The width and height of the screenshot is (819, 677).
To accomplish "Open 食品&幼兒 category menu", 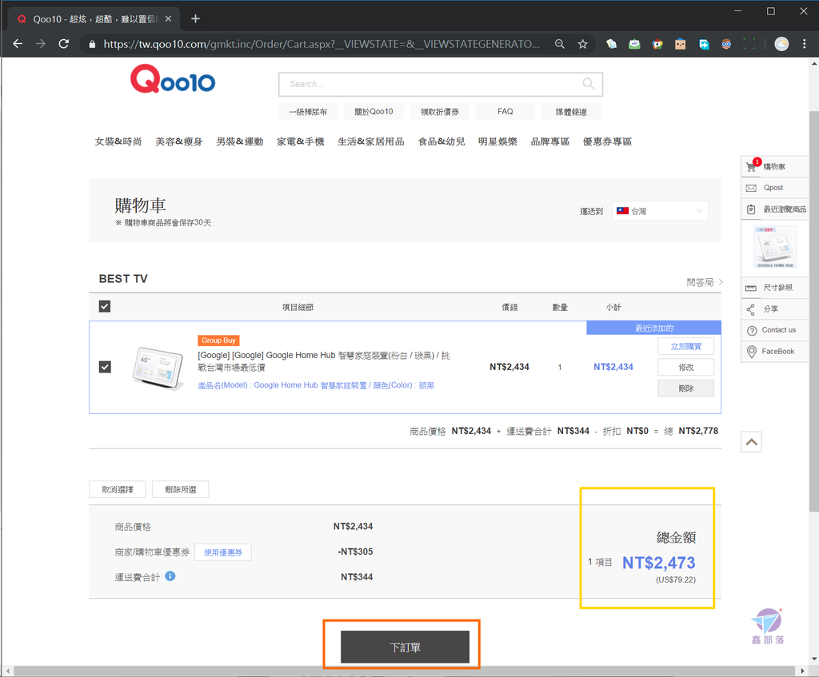I will 441,141.
